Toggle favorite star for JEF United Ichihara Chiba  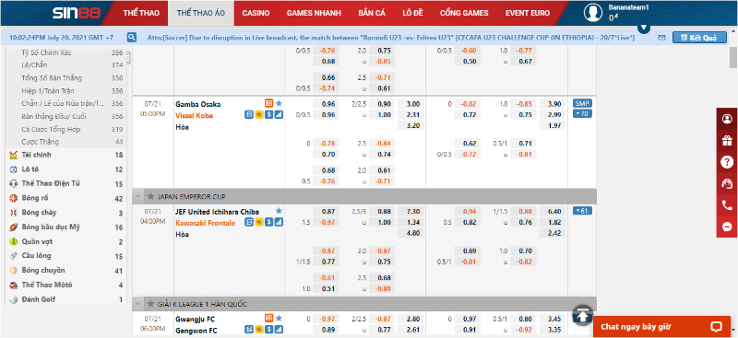coord(279,211)
